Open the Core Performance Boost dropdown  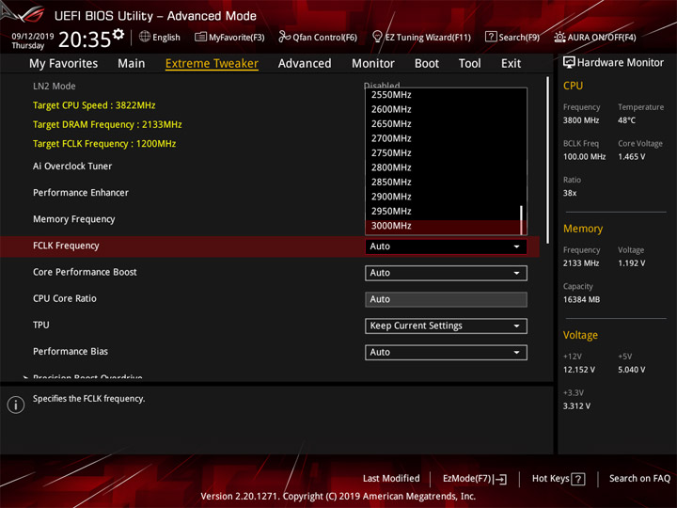[446, 273]
